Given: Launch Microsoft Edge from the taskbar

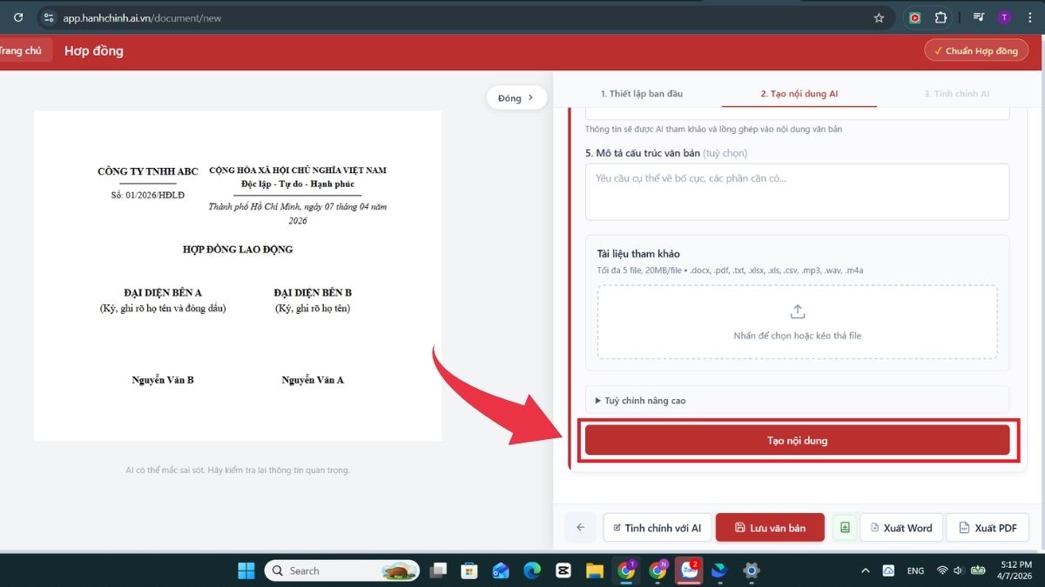Looking at the screenshot, I should [532, 570].
